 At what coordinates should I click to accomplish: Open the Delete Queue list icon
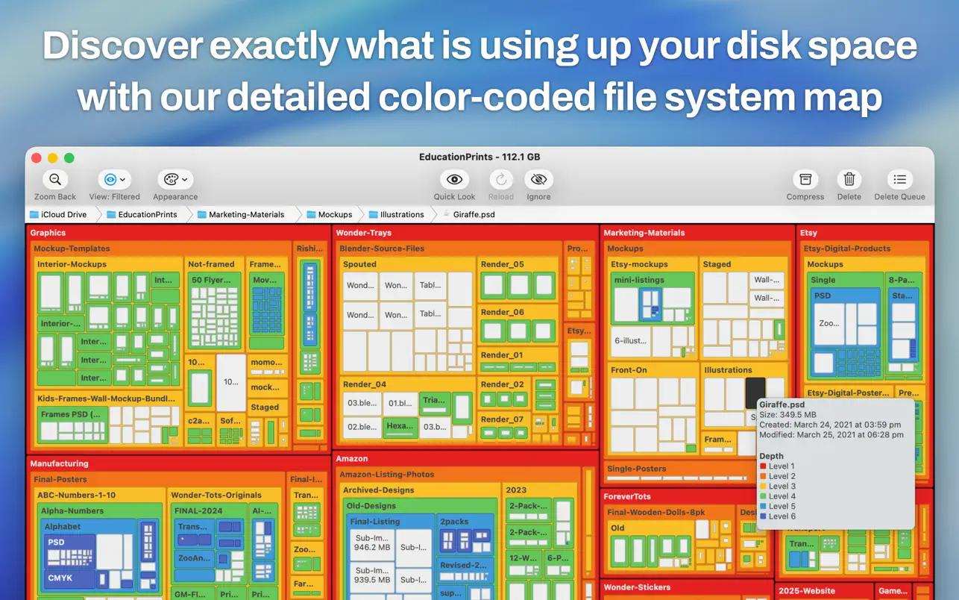pyautogui.click(x=899, y=179)
